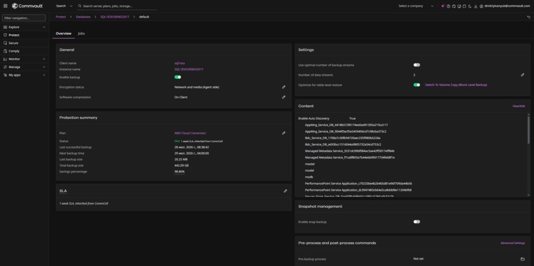Open the Search type dropdown

point(64,6)
